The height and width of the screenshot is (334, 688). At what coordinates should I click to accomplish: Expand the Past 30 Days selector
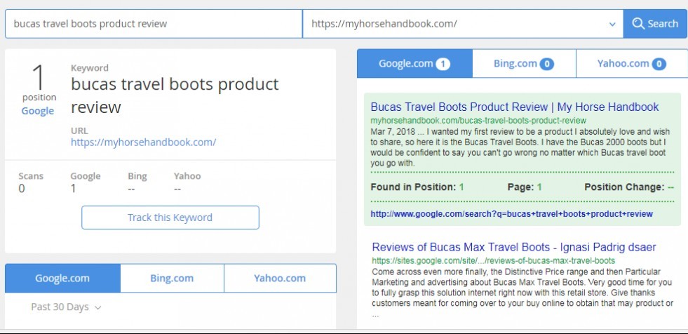click(x=66, y=307)
